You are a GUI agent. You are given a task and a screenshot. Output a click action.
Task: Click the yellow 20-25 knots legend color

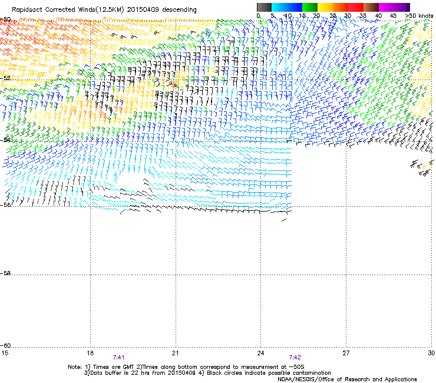(x=325, y=7)
